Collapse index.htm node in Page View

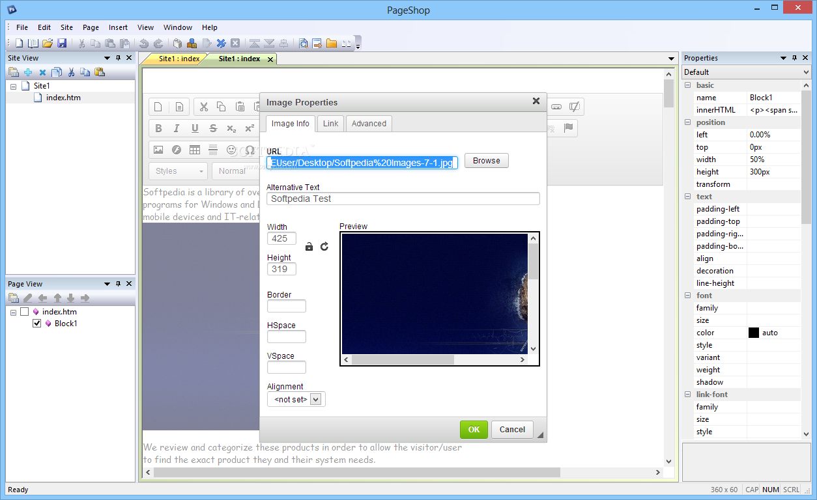pyautogui.click(x=13, y=312)
